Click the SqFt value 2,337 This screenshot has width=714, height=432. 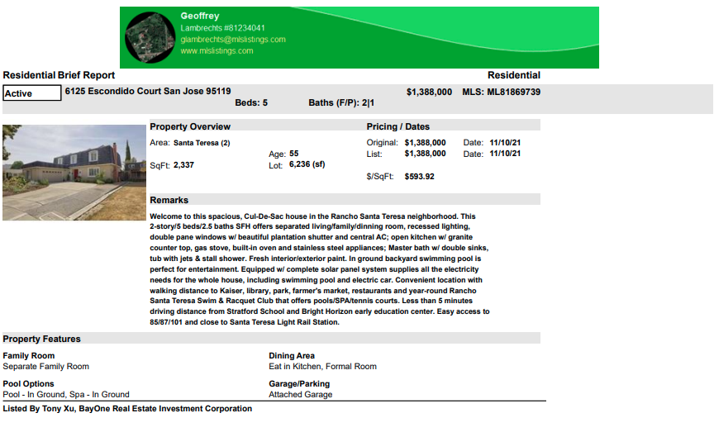183,165
